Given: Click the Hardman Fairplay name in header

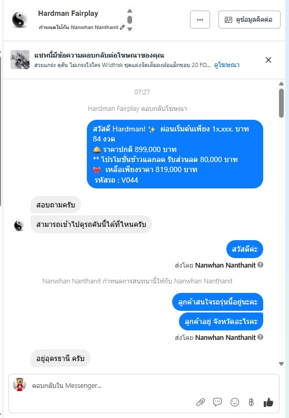Looking at the screenshot, I should pos(68,13).
